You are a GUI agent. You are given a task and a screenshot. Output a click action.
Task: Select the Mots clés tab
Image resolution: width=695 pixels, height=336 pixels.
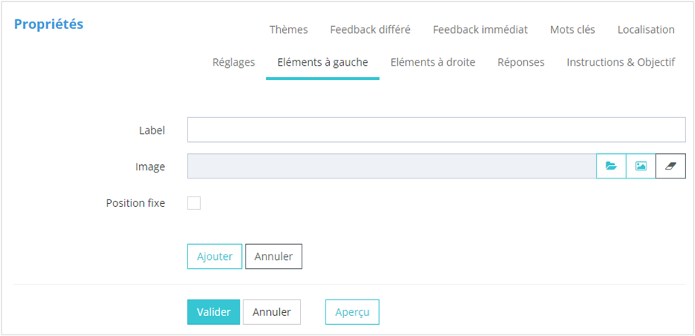[573, 30]
